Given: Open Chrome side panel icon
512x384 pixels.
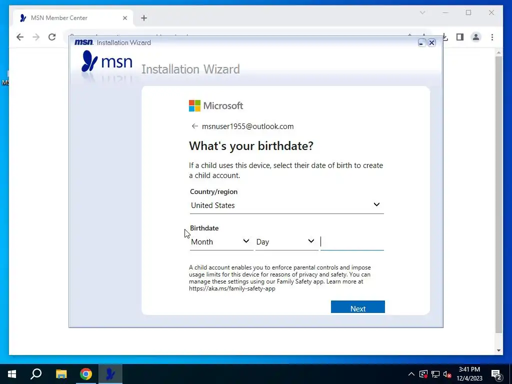Looking at the screenshot, I should click(x=460, y=37).
